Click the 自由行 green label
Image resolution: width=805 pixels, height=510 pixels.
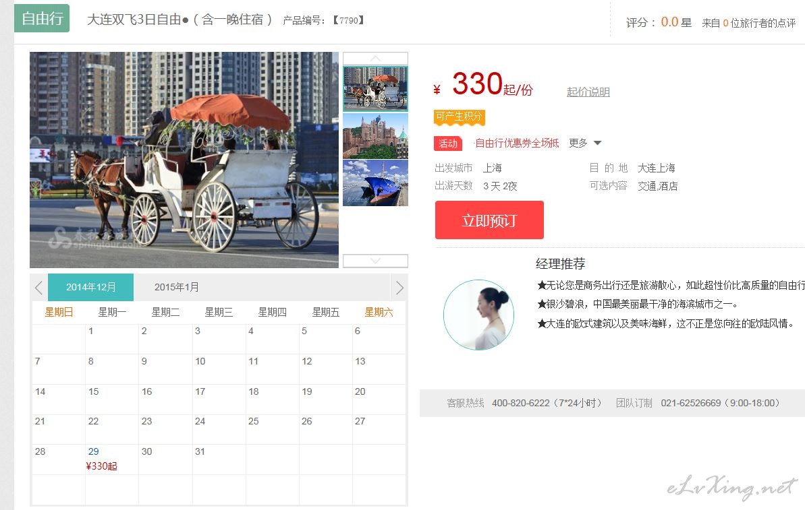(x=42, y=18)
